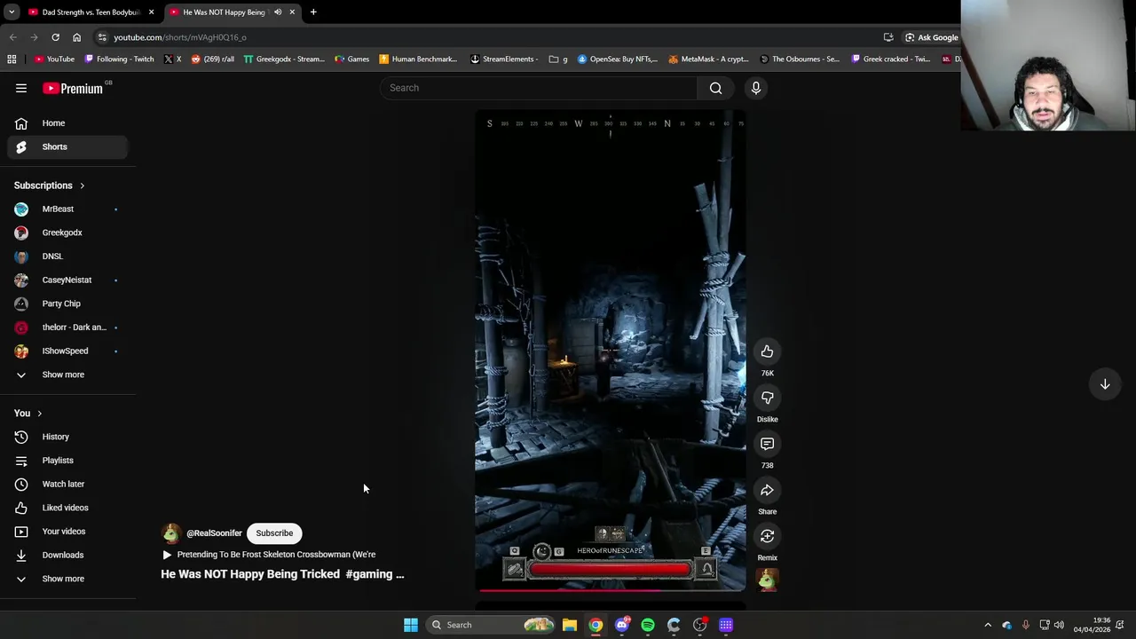The width and height of the screenshot is (1136, 639).
Task: Open a new browser tab
Action: click(313, 12)
